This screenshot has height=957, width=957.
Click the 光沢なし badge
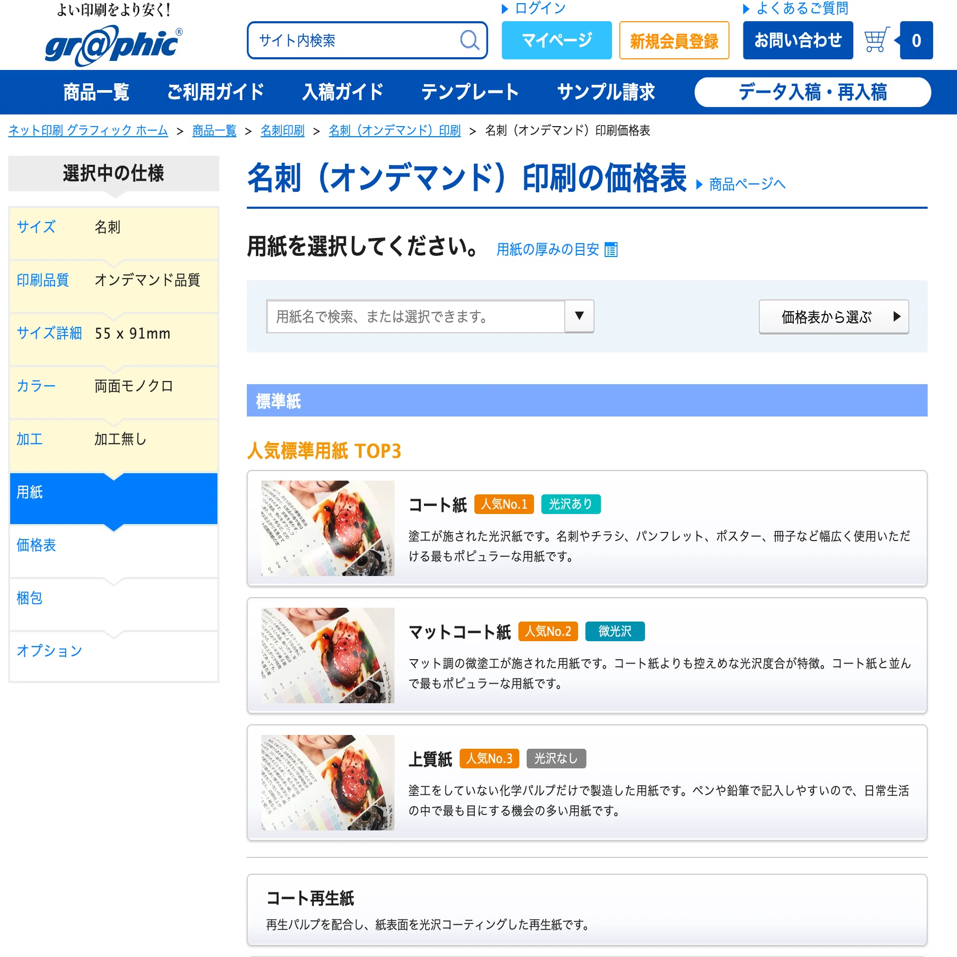click(x=556, y=758)
